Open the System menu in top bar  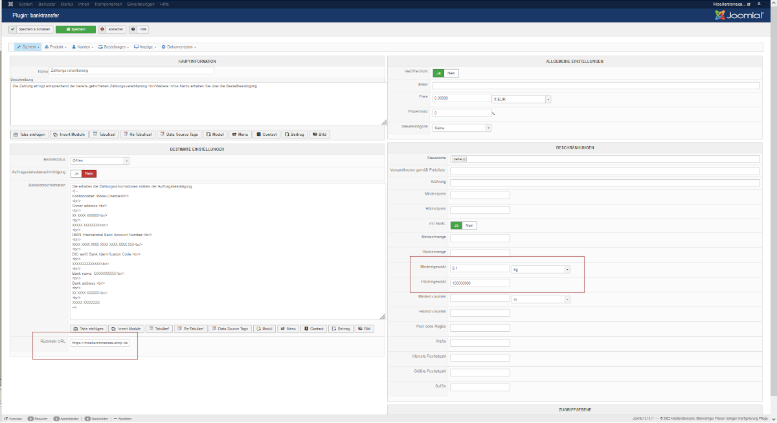(x=26, y=4)
